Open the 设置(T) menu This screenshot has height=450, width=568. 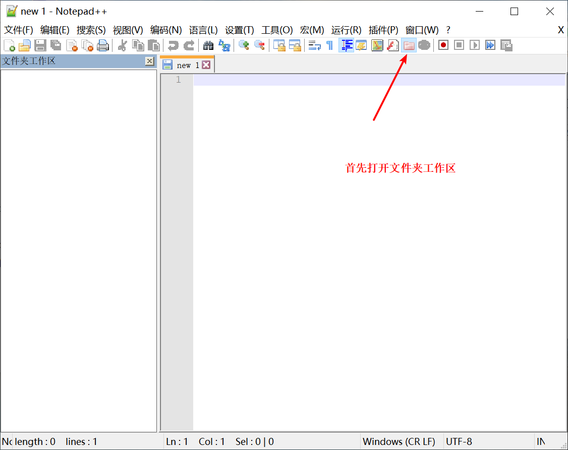(240, 30)
